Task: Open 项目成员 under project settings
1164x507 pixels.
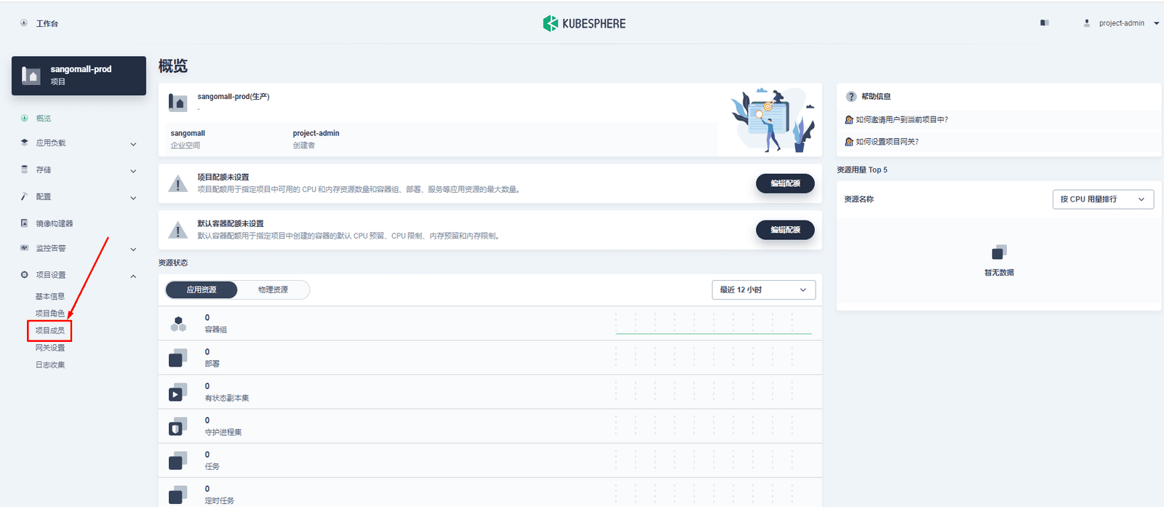Action: point(50,330)
